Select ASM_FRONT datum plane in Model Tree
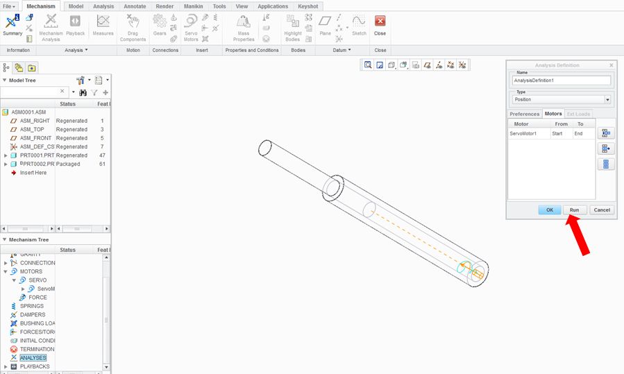Image resolution: width=624 pixels, height=374 pixels. [35, 138]
